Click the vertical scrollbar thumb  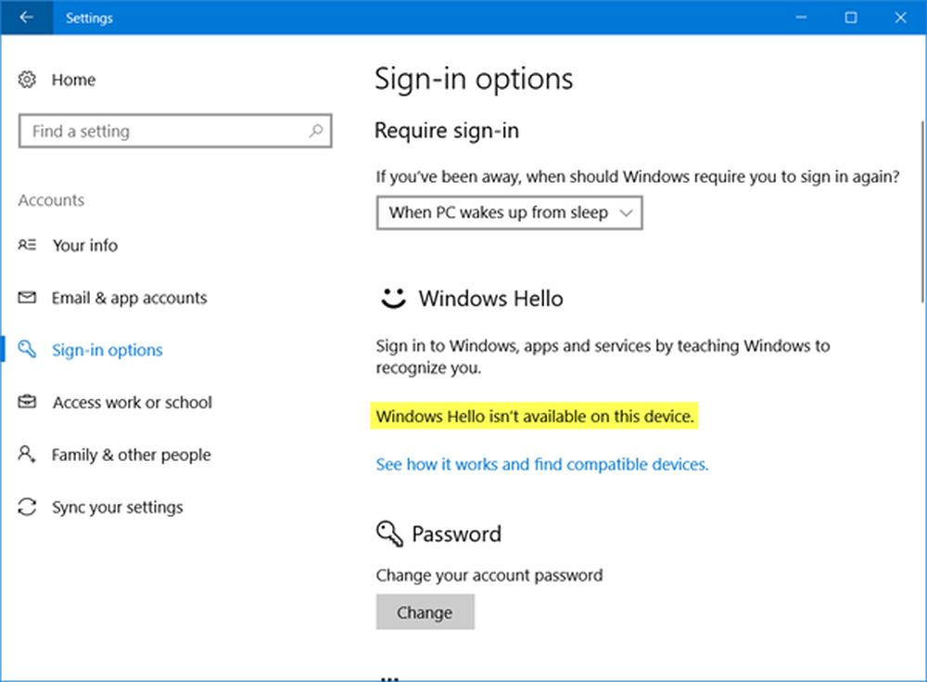point(922,212)
